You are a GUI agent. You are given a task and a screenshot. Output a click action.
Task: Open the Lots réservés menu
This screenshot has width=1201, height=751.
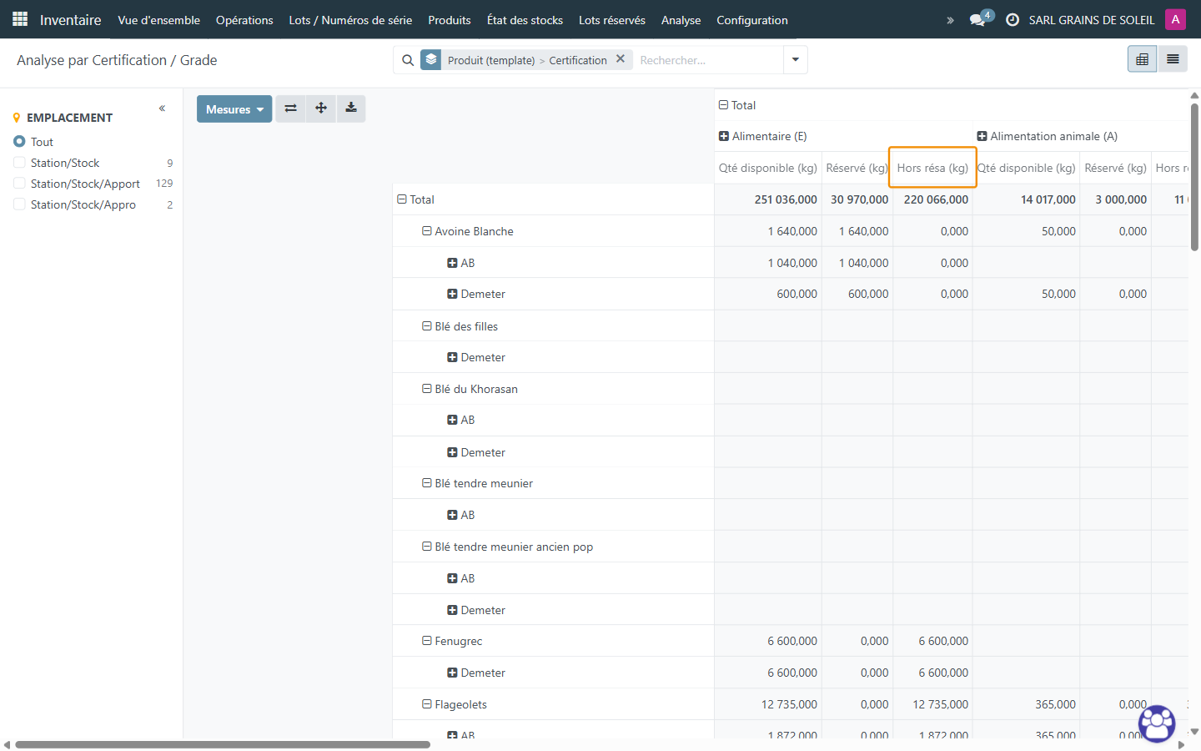612,20
